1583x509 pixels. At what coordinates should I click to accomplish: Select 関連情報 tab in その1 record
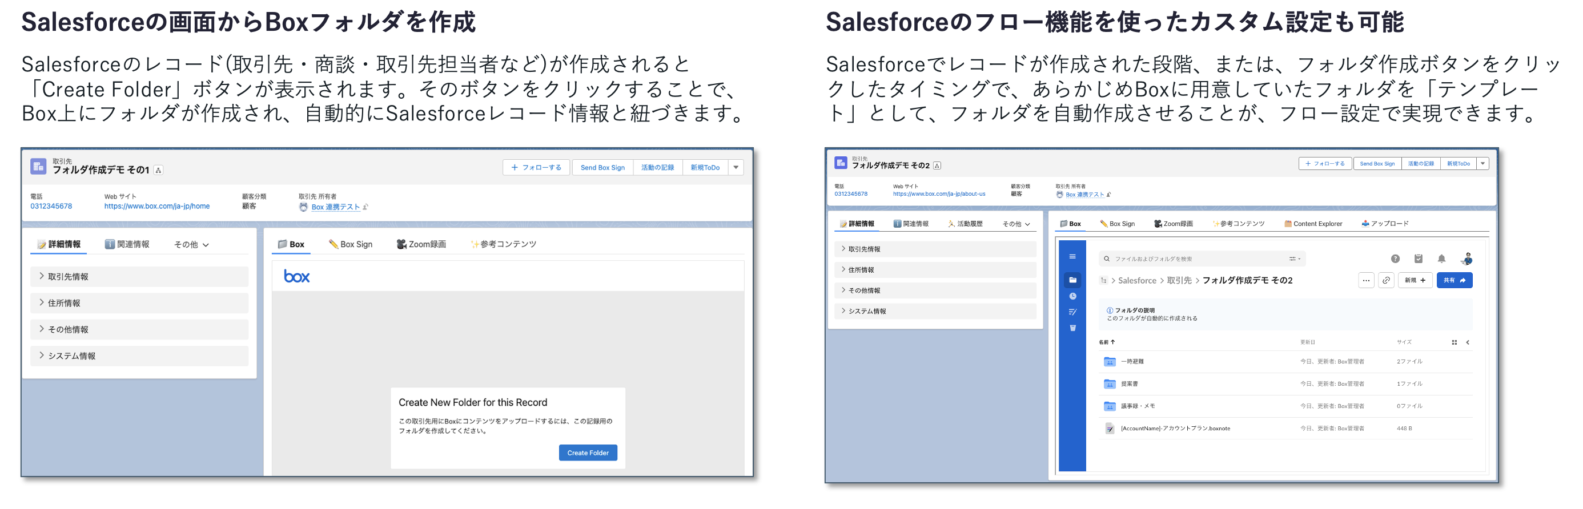127,244
